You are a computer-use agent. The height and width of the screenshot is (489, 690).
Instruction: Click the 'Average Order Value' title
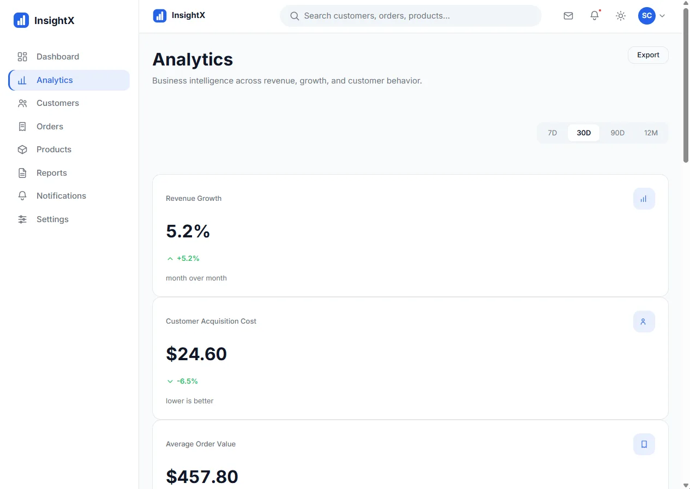[x=201, y=444]
